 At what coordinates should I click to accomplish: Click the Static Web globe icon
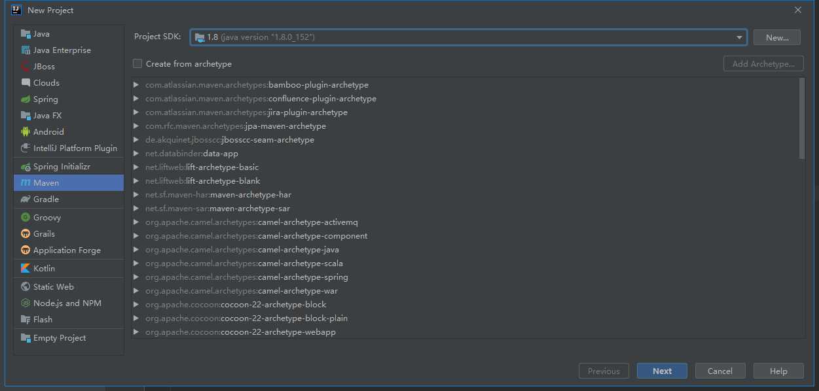pyautogui.click(x=26, y=287)
